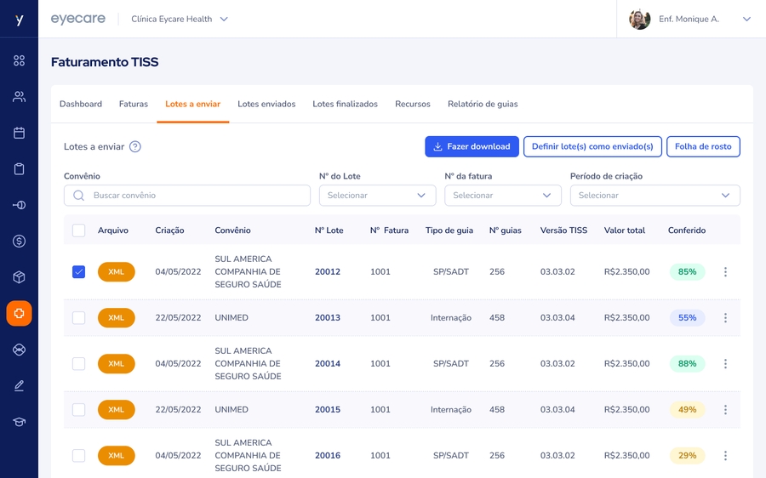Open three-dot menu for lote 20013

point(725,318)
